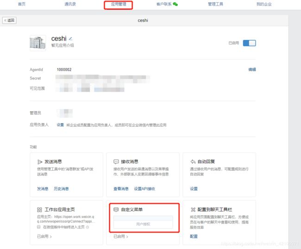301x249 pixels.
Task: Switch to 通讯录 tab
Action: click(x=70, y=4)
